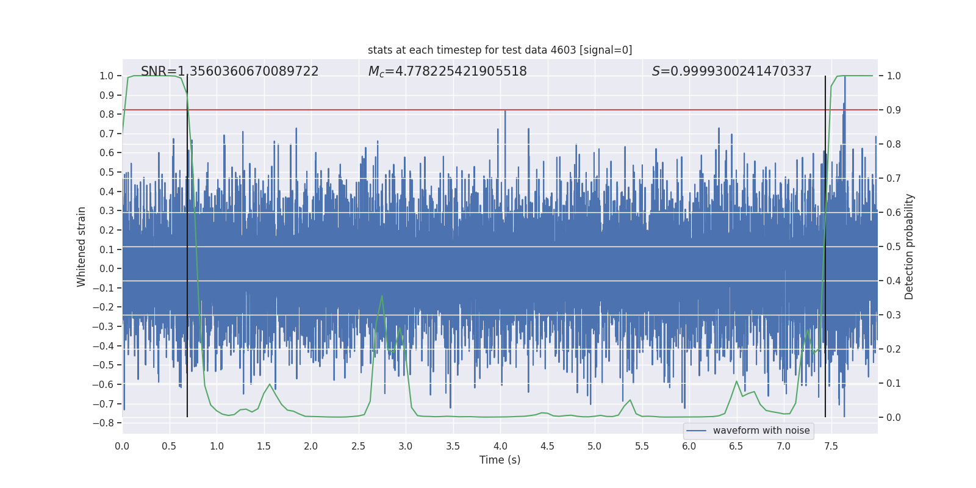Click the blue line sample in the legend
Image resolution: width=976 pixels, height=488 pixels.
coord(697,431)
